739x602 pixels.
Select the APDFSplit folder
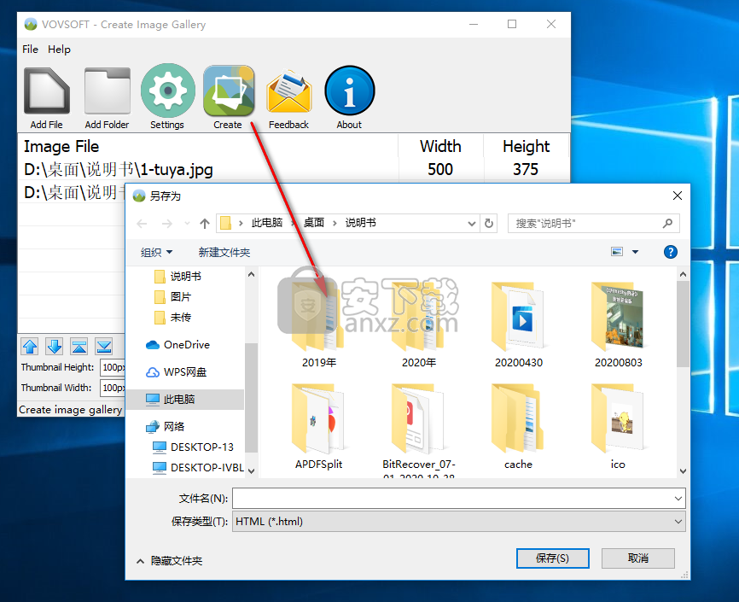click(x=318, y=425)
